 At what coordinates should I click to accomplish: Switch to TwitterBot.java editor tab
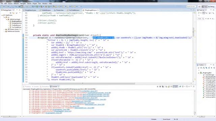[46, 10]
